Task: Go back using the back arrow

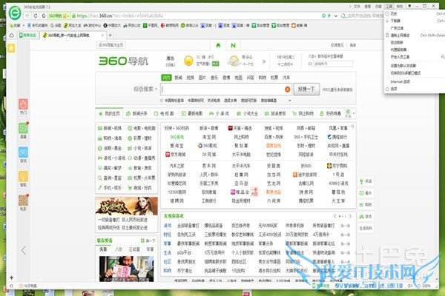Action: point(27,16)
